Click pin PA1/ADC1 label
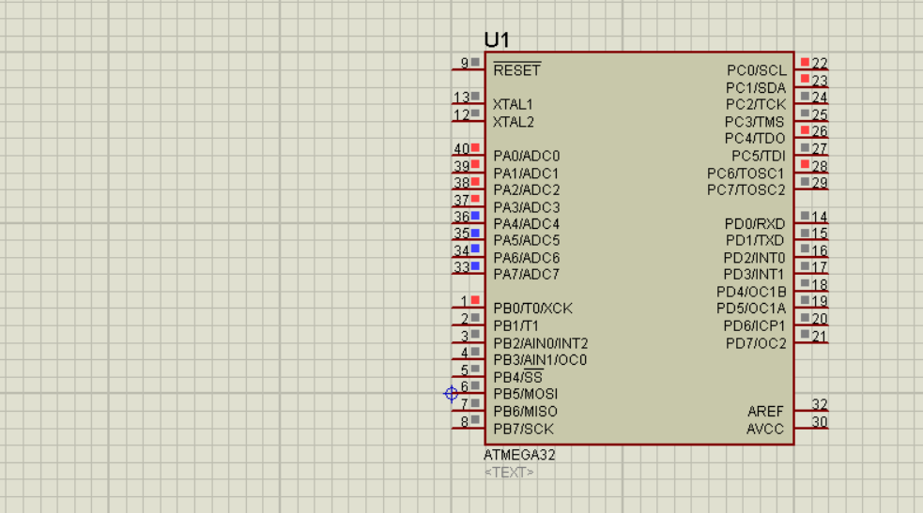923x513 pixels. [x=526, y=174]
